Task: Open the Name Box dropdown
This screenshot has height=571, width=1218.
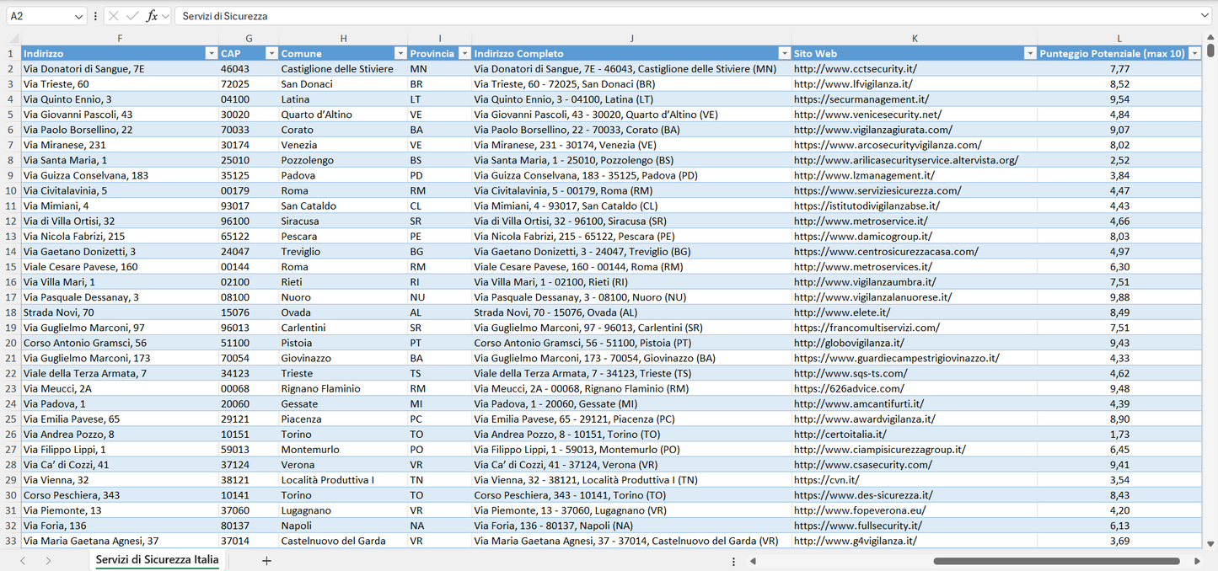Action: [x=81, y=15]
